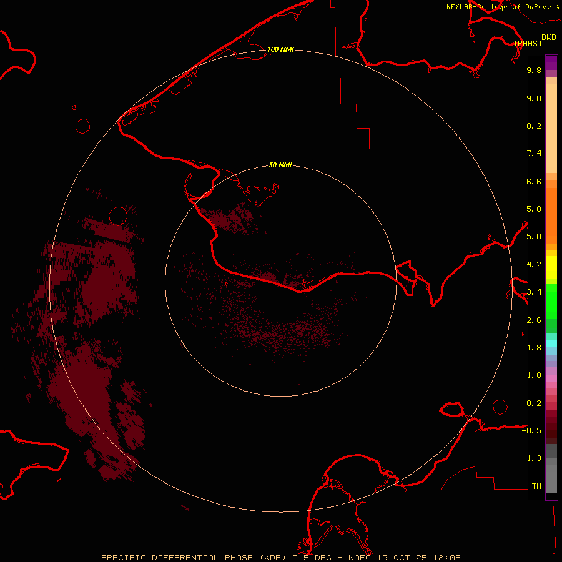Click the 50 NMI range ring label
Image resolution: width=562 pixels, height=562 pixels.
tap(280, 165)
